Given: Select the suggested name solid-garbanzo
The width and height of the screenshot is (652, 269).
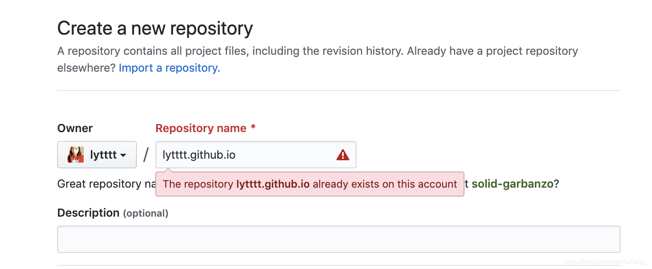Looking at the screenshot, I should tap(513, 184).
